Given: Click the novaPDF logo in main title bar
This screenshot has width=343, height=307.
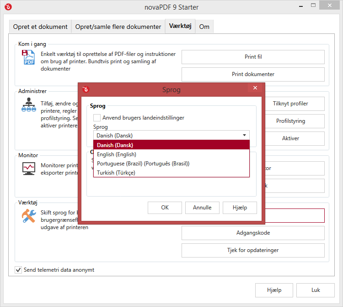Looking at the screenshot, I should (x=8, y=7).
